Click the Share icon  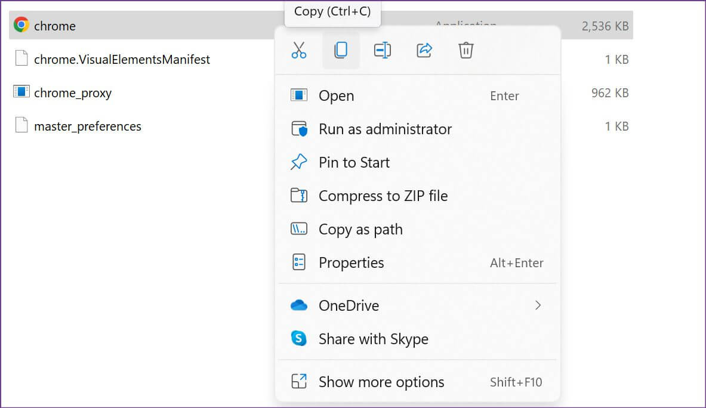[424, 50]
